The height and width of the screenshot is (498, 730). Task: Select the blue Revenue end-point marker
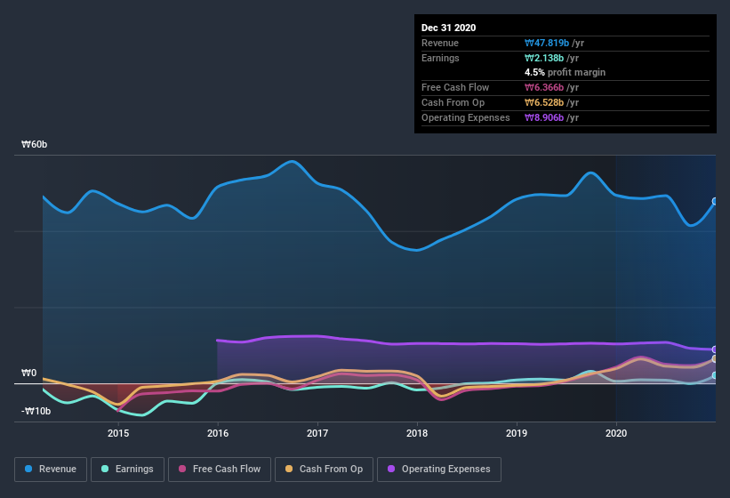coord(715,202)
